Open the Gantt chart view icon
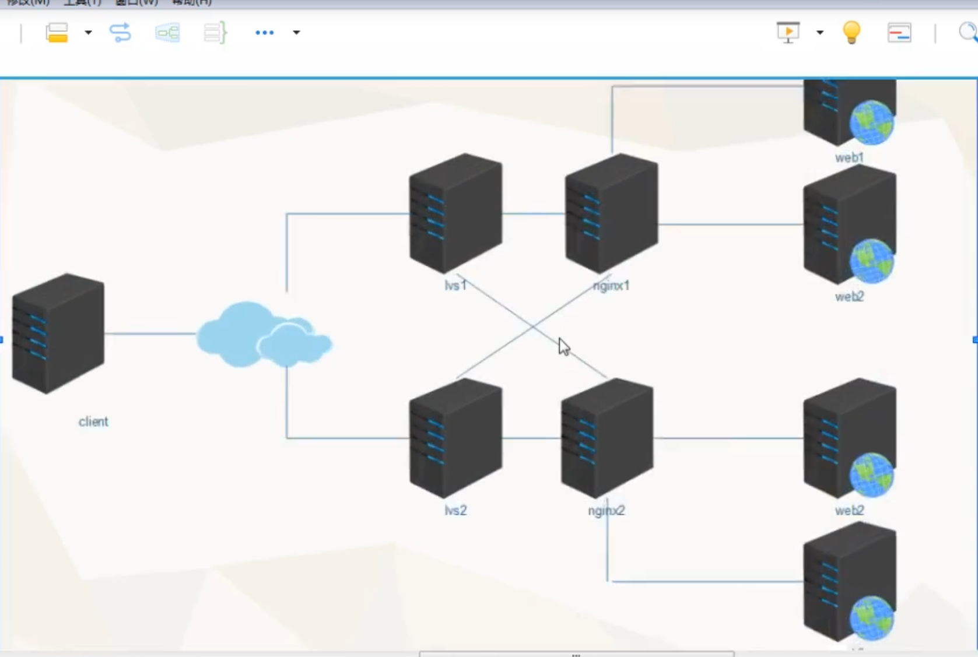This screenshot has height=657, width=978. pos(899,33)
